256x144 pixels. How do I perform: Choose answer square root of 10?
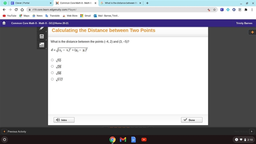point(52,60)
